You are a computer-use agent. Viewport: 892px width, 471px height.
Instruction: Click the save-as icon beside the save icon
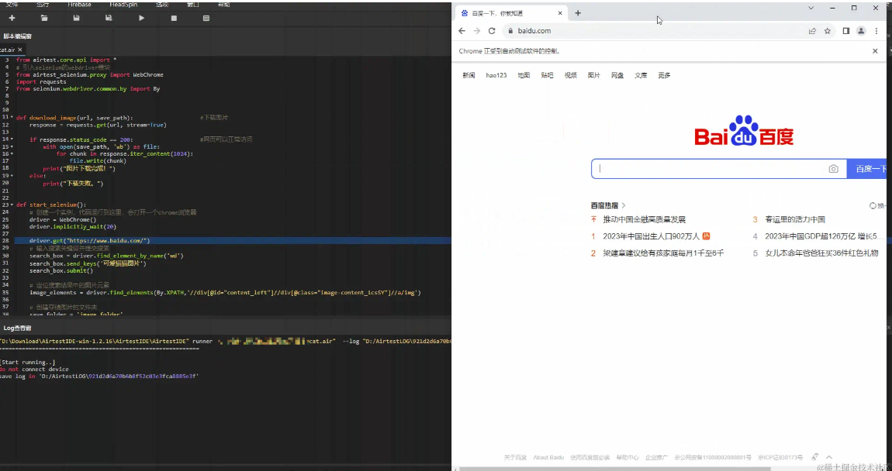click(109, 18)
